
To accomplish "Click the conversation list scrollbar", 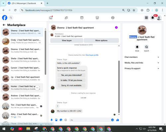I will 45,52.
